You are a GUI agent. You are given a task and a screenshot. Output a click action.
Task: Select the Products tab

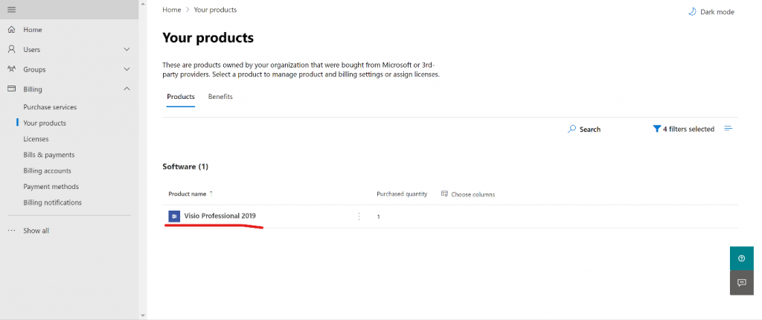coord(181,97)
